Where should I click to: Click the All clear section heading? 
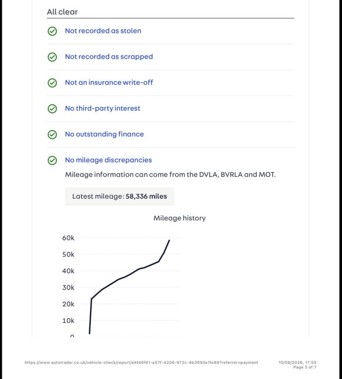pos(62,12)
